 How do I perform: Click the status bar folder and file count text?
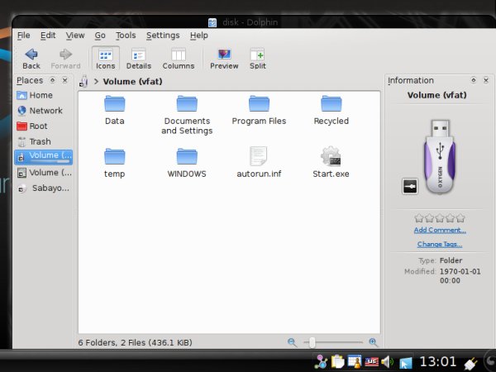[135, 342]
